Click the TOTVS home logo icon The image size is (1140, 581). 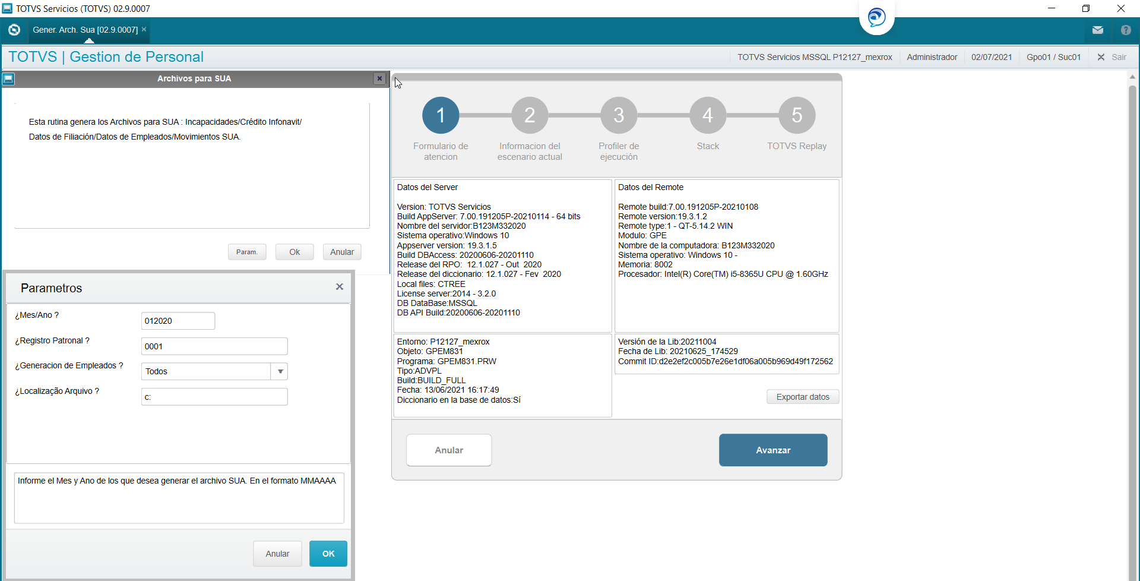click(x=14, y=30)
